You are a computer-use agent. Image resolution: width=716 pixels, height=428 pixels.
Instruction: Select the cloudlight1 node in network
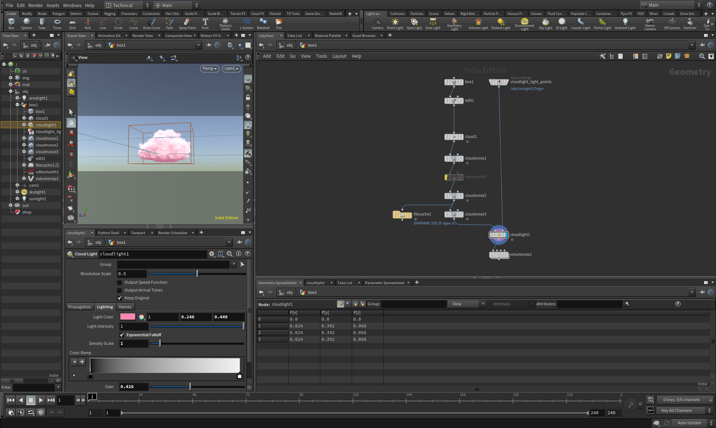pos(499,235)
